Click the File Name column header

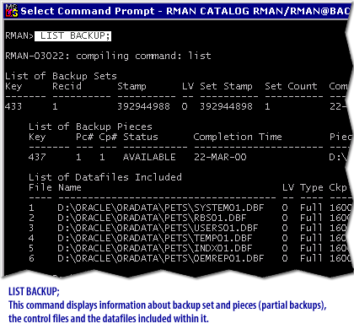55,187
